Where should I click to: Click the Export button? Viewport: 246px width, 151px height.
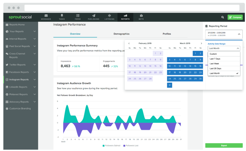[x=224, y=145]
